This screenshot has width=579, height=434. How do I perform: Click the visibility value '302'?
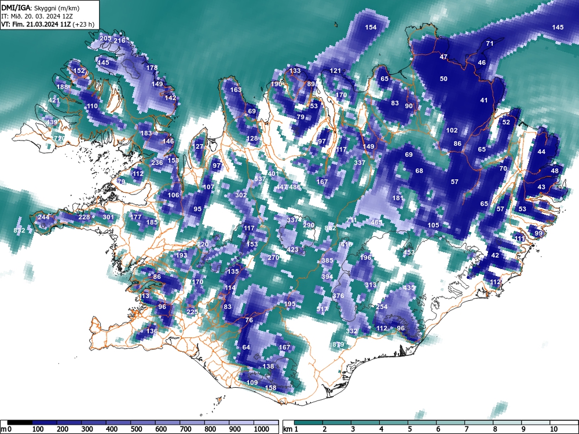(241, 195)
